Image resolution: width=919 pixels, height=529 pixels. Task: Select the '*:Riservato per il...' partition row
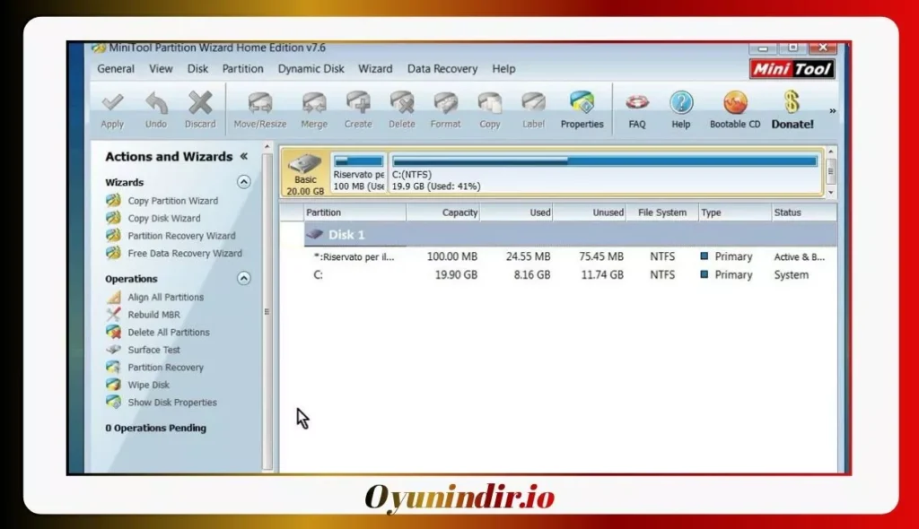(570, 256)
